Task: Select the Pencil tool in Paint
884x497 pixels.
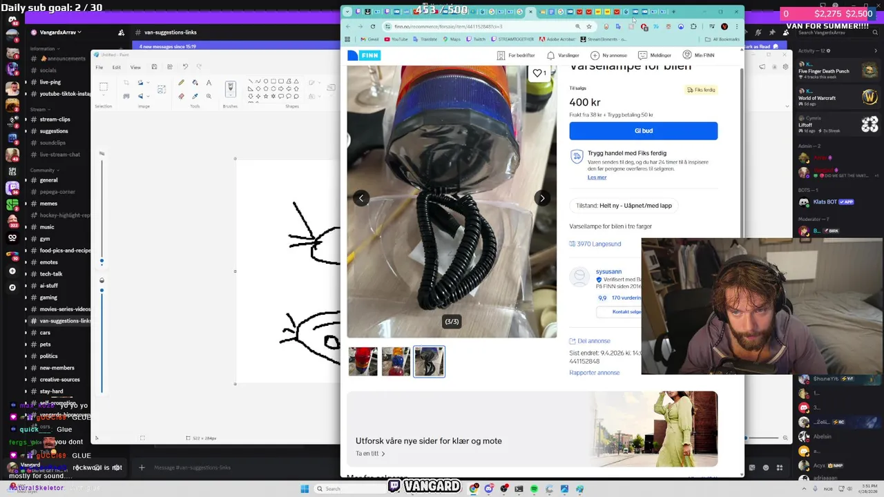Action: pyautogui.click(x=181, y=82)
